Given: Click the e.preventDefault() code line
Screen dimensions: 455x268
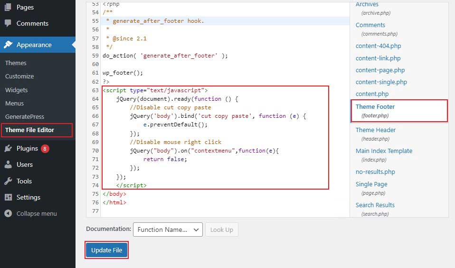Looking at the screenshot, I should [x=175, y=124].
